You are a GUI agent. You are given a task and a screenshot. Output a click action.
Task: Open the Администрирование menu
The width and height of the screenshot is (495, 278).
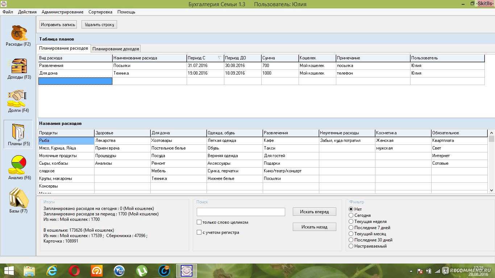(x=62, y=12)
